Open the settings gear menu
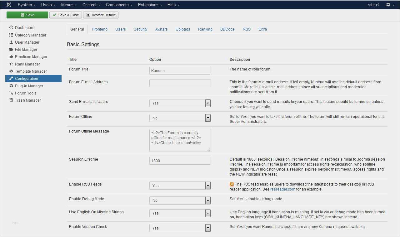 pos(390,5)
